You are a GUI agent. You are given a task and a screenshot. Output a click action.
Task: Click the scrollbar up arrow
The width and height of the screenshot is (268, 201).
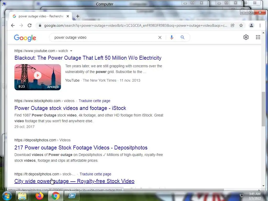[x=263, y=33]
